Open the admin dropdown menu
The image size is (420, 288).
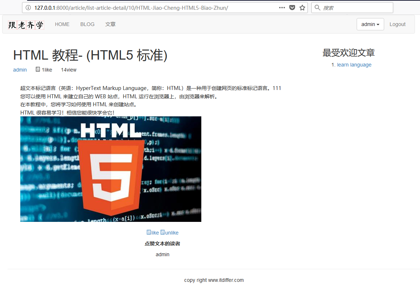[x=370, y=24]
